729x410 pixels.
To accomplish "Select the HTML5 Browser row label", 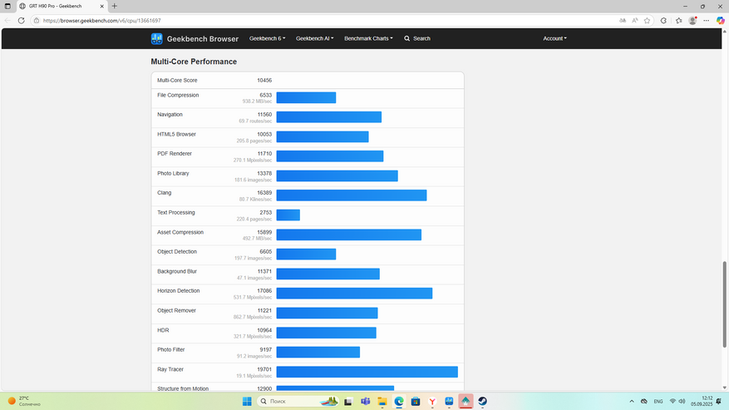I will tap(177, 135).
